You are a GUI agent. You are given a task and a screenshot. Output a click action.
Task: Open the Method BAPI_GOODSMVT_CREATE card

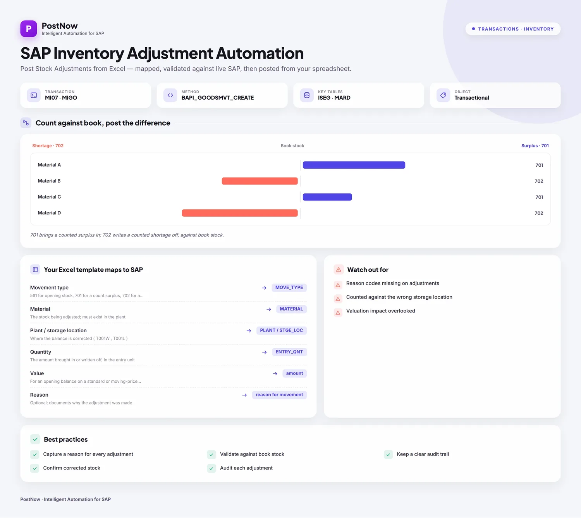(x=222, y=95)
